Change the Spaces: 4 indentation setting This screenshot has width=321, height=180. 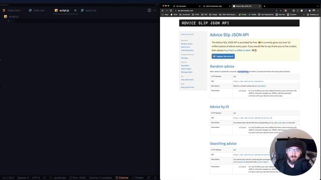tap(23, 178)
